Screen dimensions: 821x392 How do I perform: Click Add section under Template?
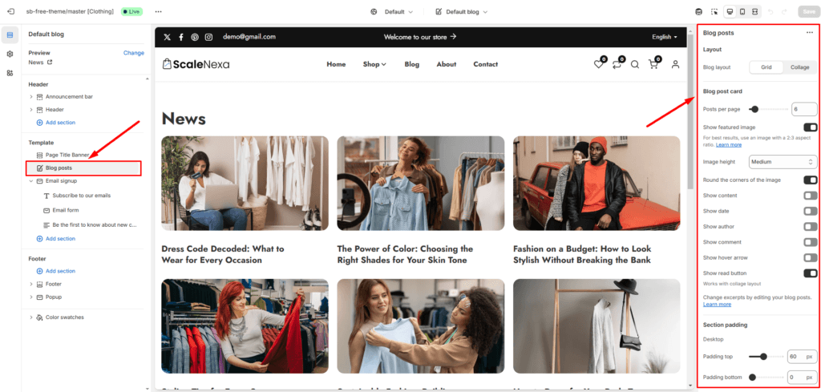point(60,239)
